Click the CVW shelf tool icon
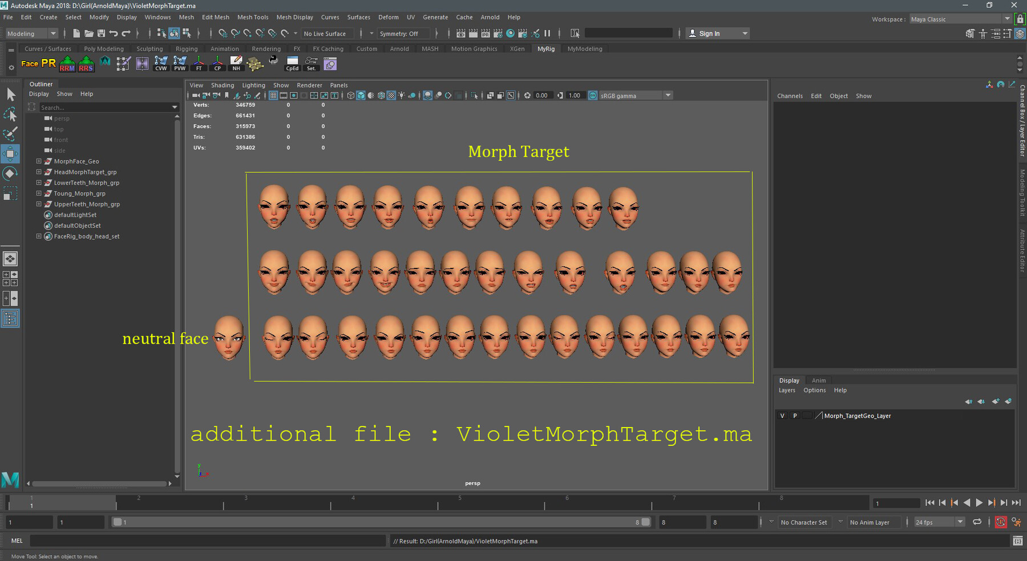Viewport: 1027px width, 561px height. pos(161,64)
